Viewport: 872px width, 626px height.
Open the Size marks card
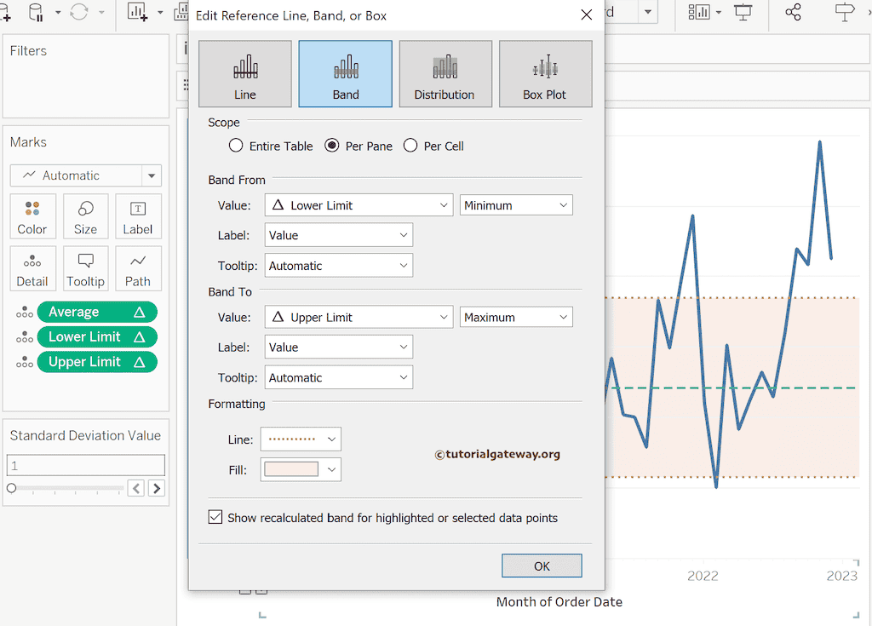pyautogui.click(x=85, y=216)
